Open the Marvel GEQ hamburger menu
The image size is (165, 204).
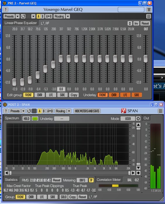point(149,16)
